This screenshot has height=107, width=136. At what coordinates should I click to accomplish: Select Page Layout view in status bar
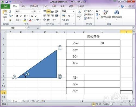click(97, 104)
